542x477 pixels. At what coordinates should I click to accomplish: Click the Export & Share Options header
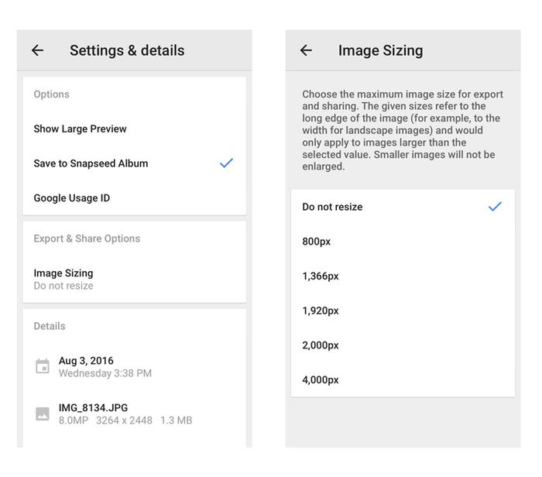87,238
